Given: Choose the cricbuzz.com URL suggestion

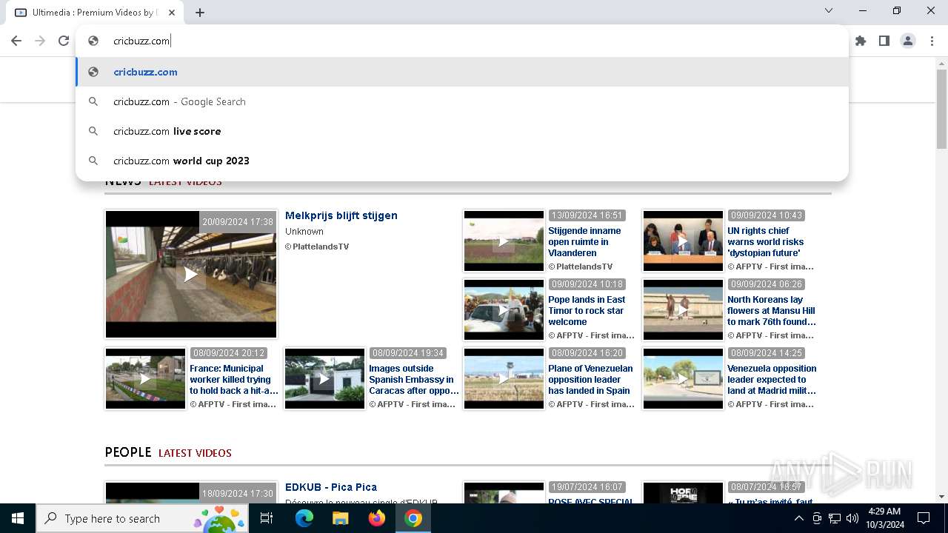Looking at the screenshot, I should 462,72.
